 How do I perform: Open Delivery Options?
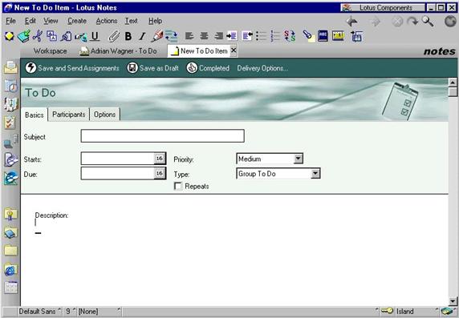click(x=262, y=68)
